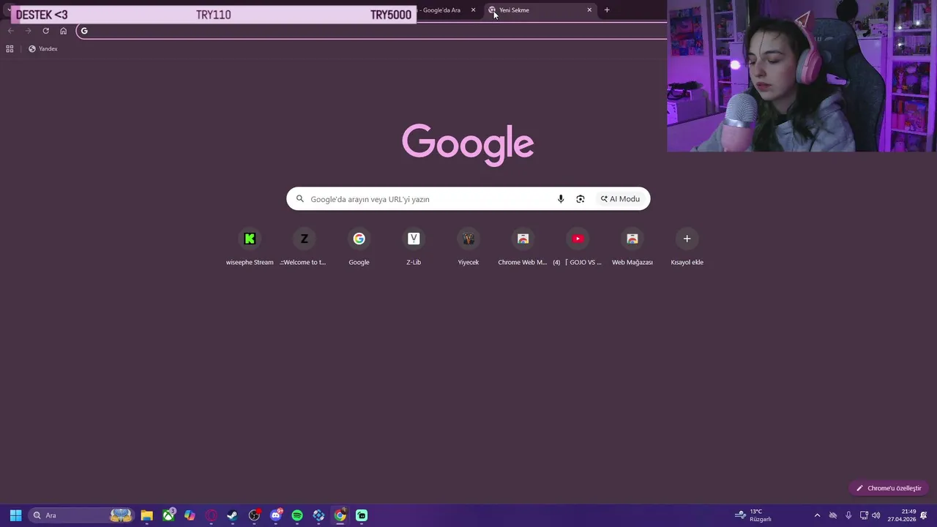This screenshot has height=527, width=937.
Task: Open the ::Welcome to t... shortcut
Action: coord(304,247)
